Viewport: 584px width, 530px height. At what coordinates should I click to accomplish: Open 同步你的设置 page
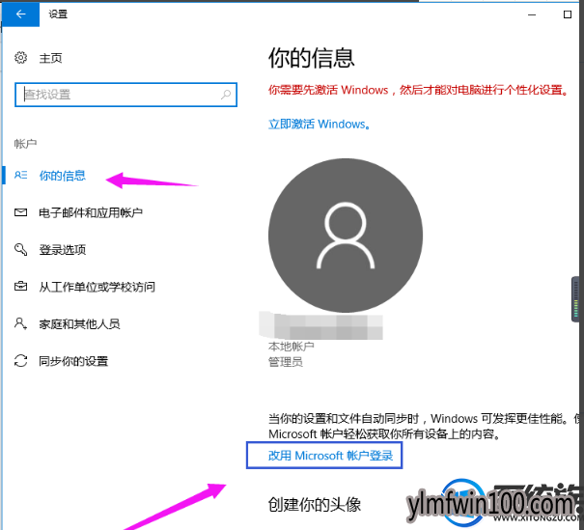(73, 361)
